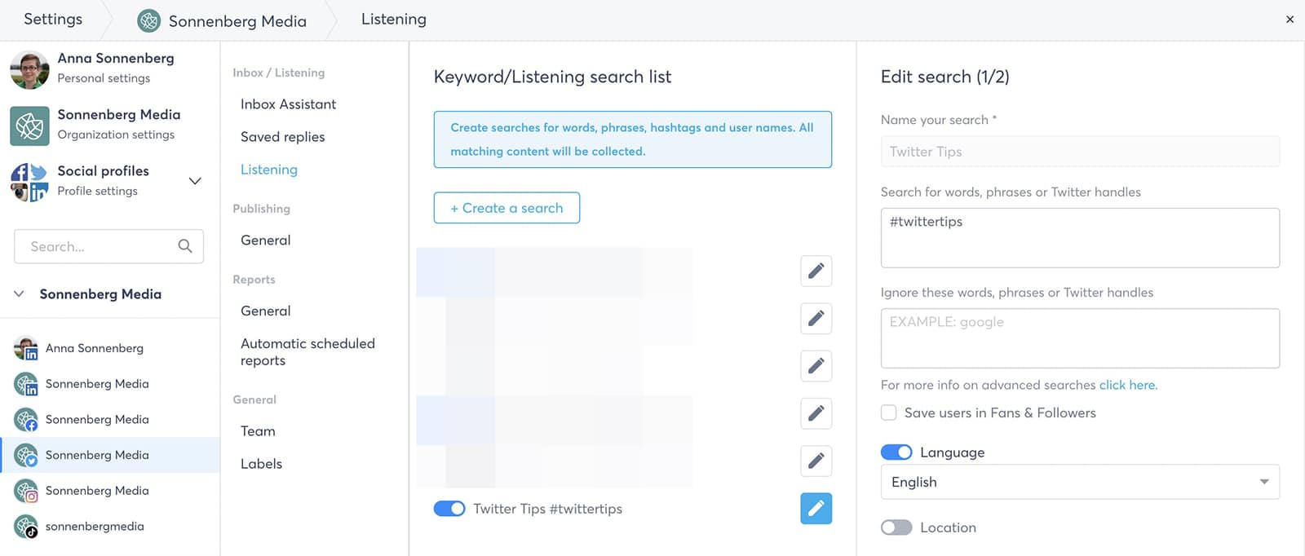
Task: Open Inbox Assistant settings
Action: (x=288, y=104)
